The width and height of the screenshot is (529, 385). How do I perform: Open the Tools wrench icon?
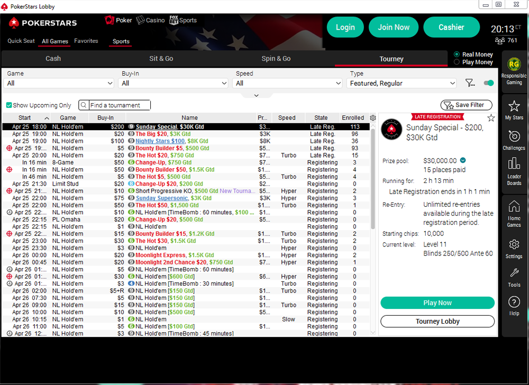[514, 273]
